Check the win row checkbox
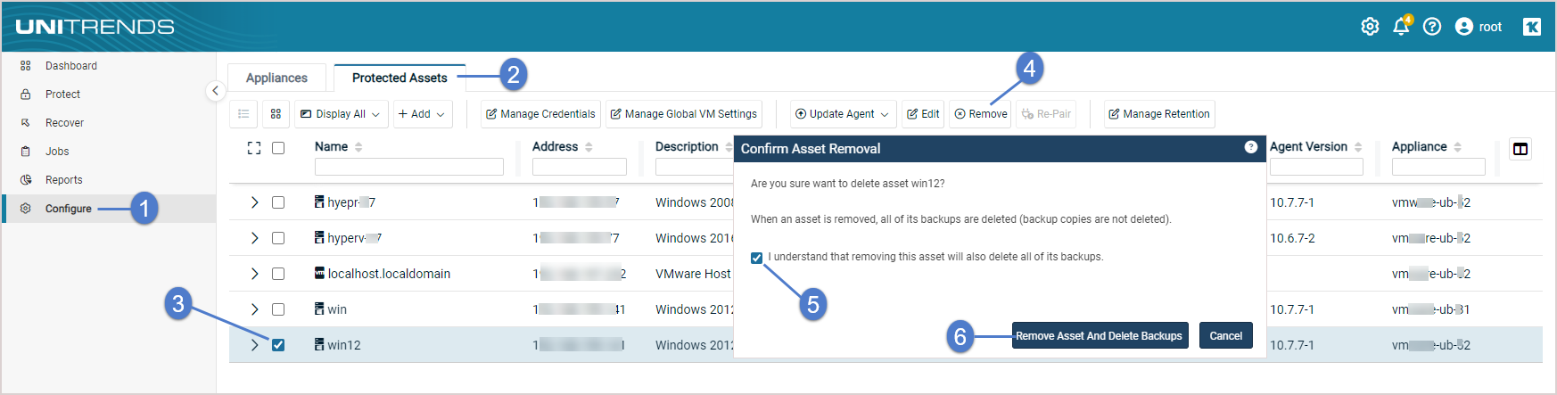 278,309
